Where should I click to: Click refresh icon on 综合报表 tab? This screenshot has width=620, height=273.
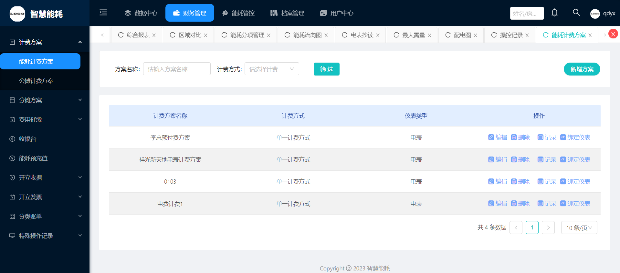pos(121,35)
